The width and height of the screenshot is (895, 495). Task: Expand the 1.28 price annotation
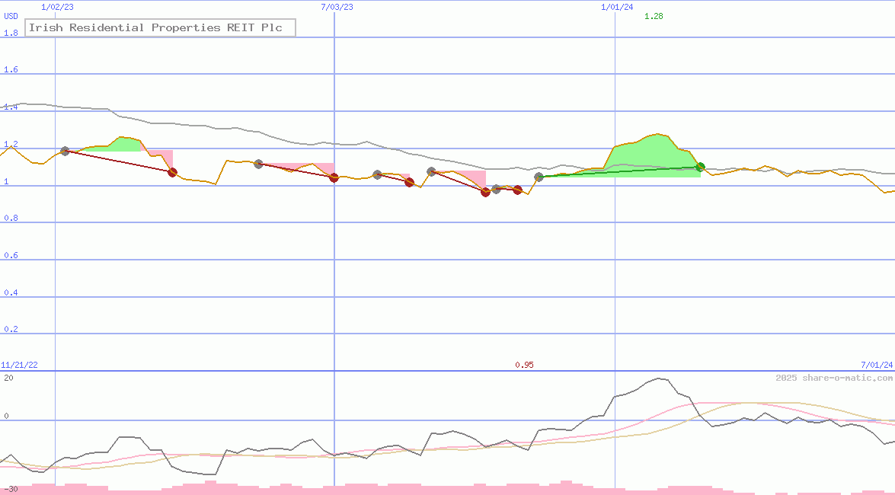click(x=652, y=15)
